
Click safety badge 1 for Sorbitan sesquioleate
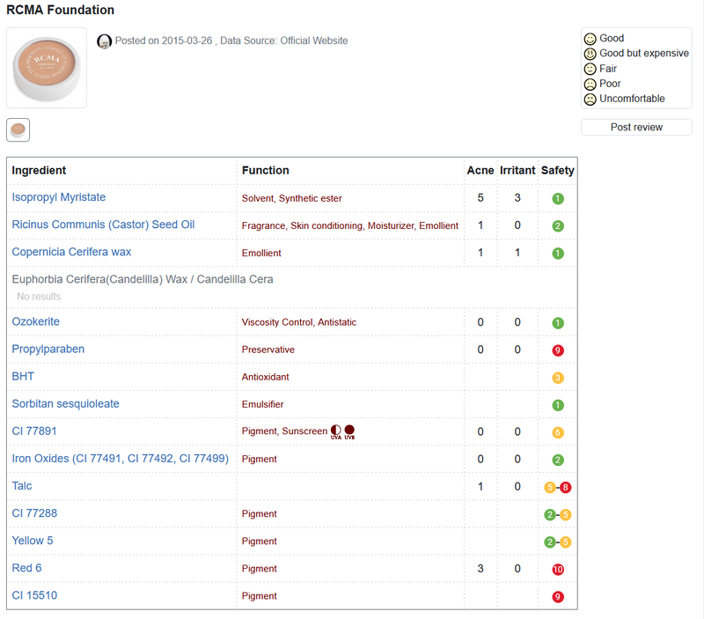(558, 405)
